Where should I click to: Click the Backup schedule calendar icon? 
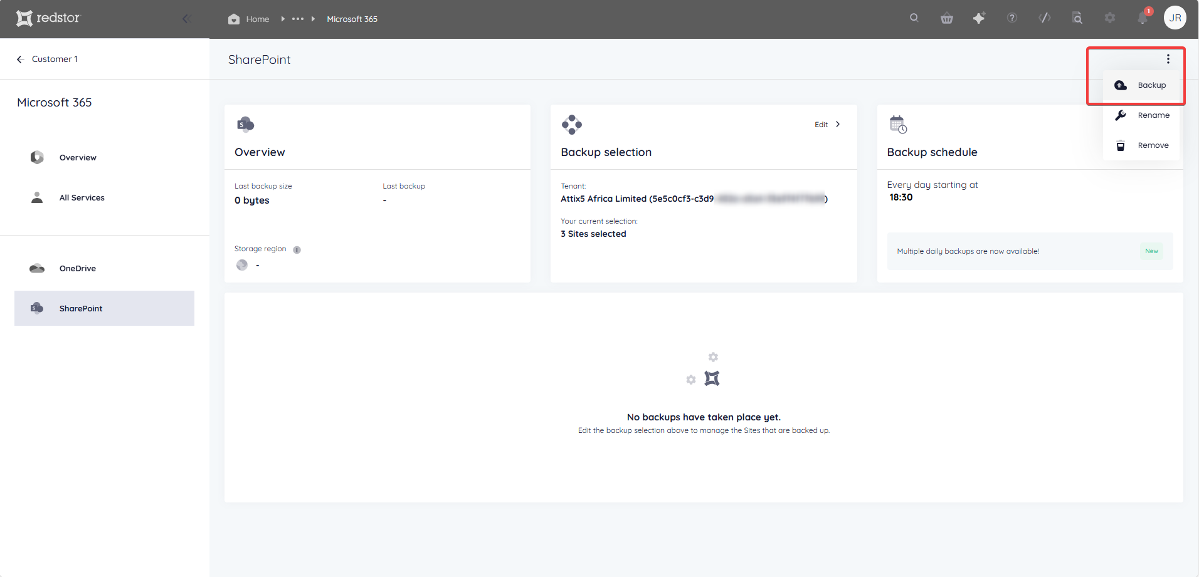coord(898,125)
